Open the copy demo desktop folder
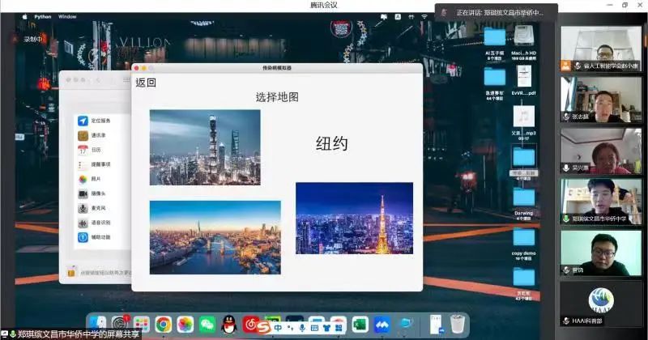The height and width of the screenshot is (340, 648). (523, 244)
